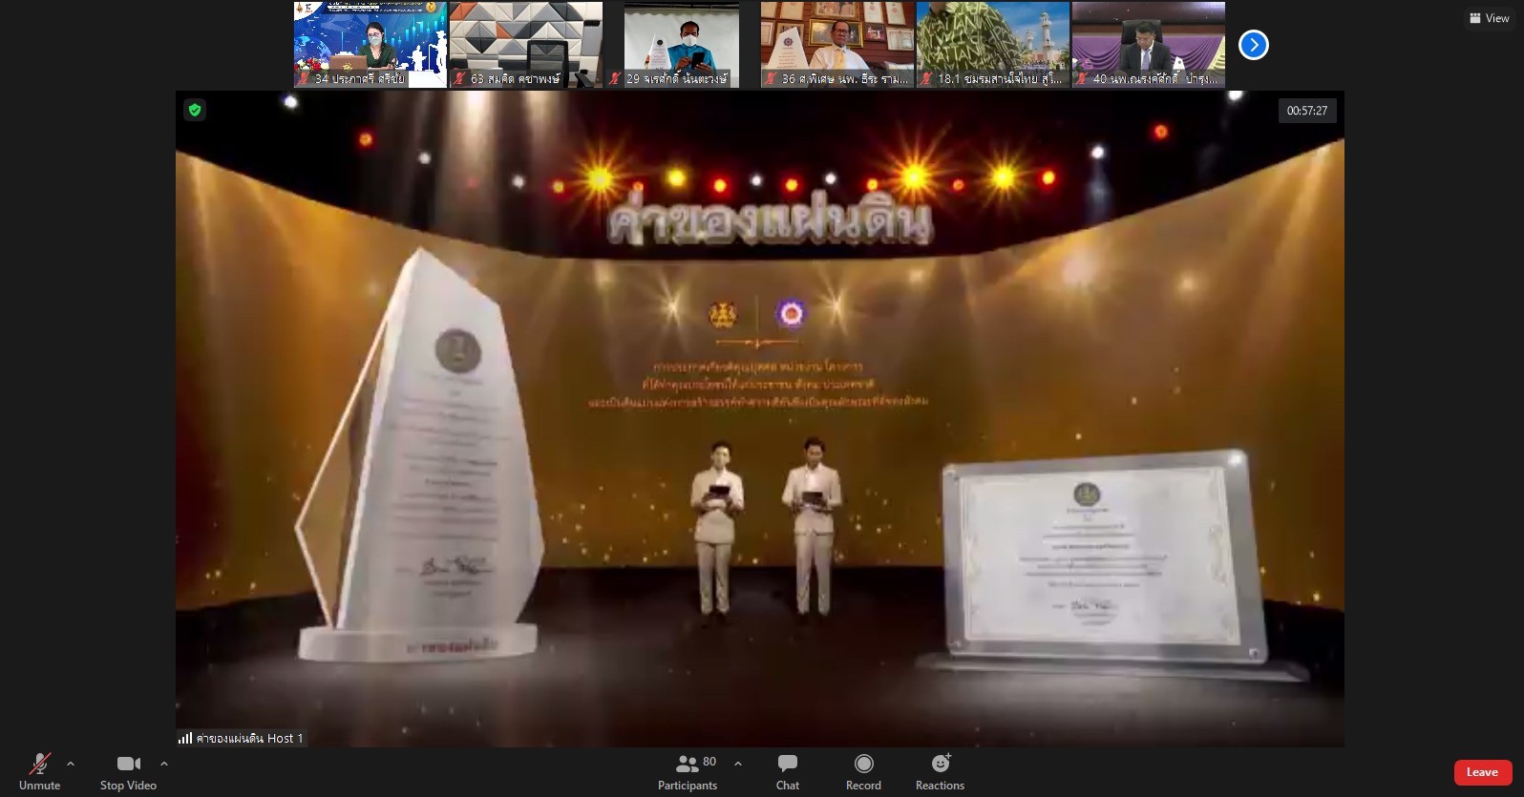Screen dimensions: 1524x797
Task: Select participant thumbnail numbered 63
Action: point(525,44)
